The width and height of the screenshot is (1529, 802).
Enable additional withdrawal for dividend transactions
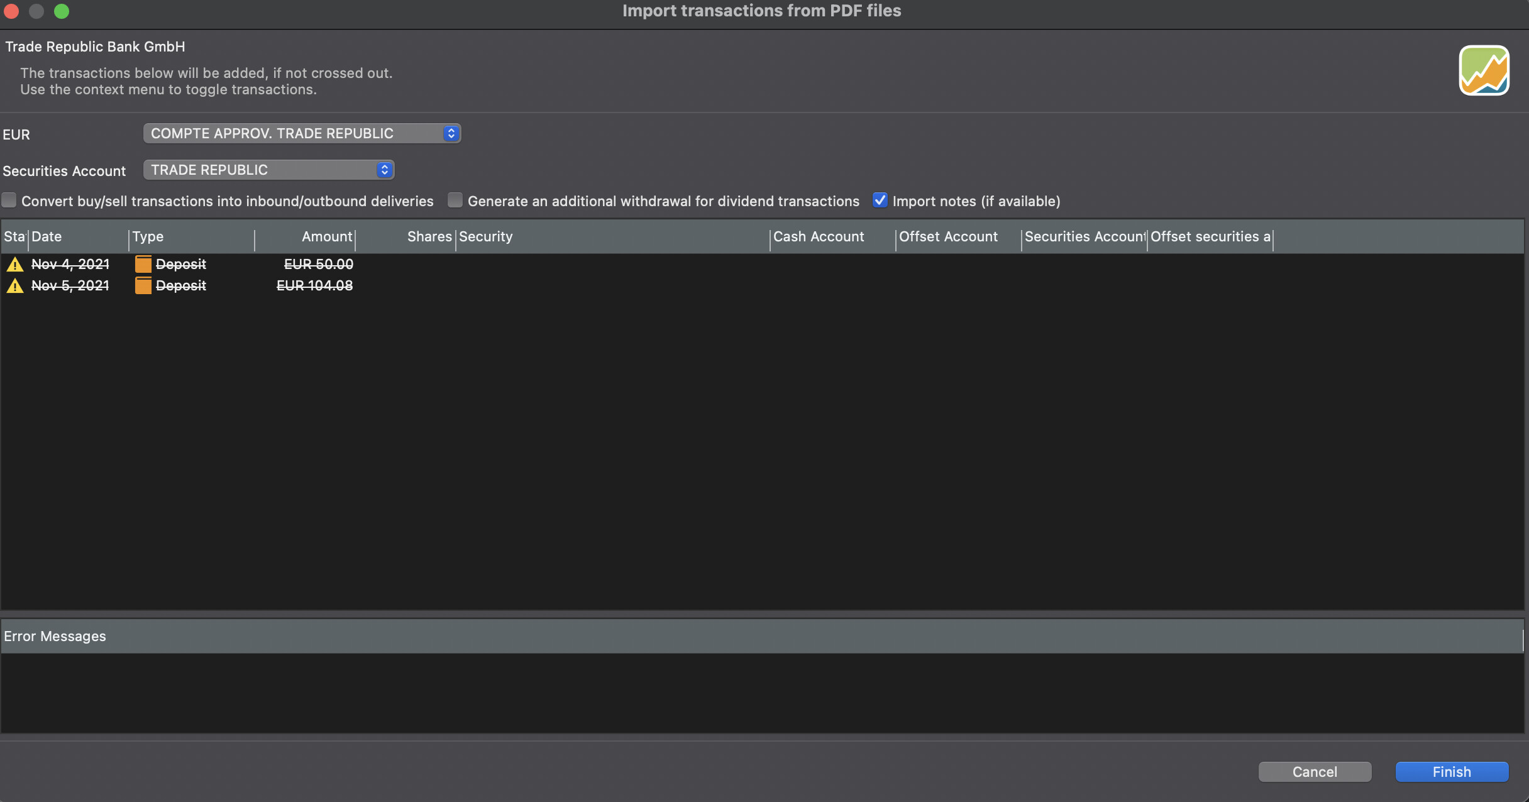455,200
